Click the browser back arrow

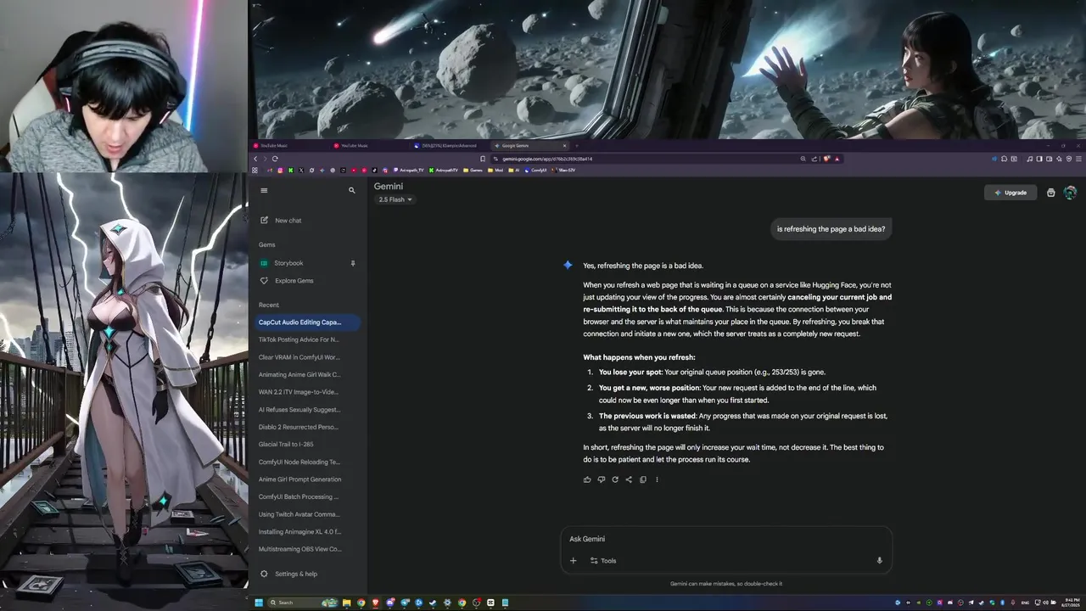[255, 159]
